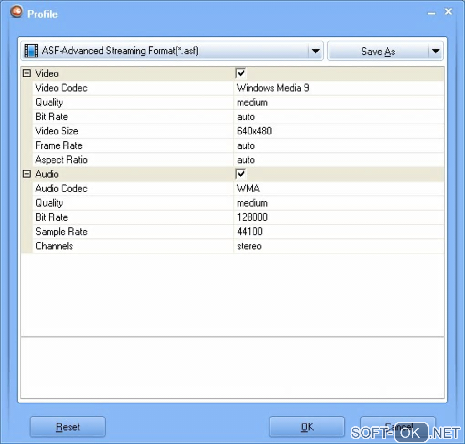Click the Save As button
The height and width of the screenshot is (444, 465).
[378, 51]
